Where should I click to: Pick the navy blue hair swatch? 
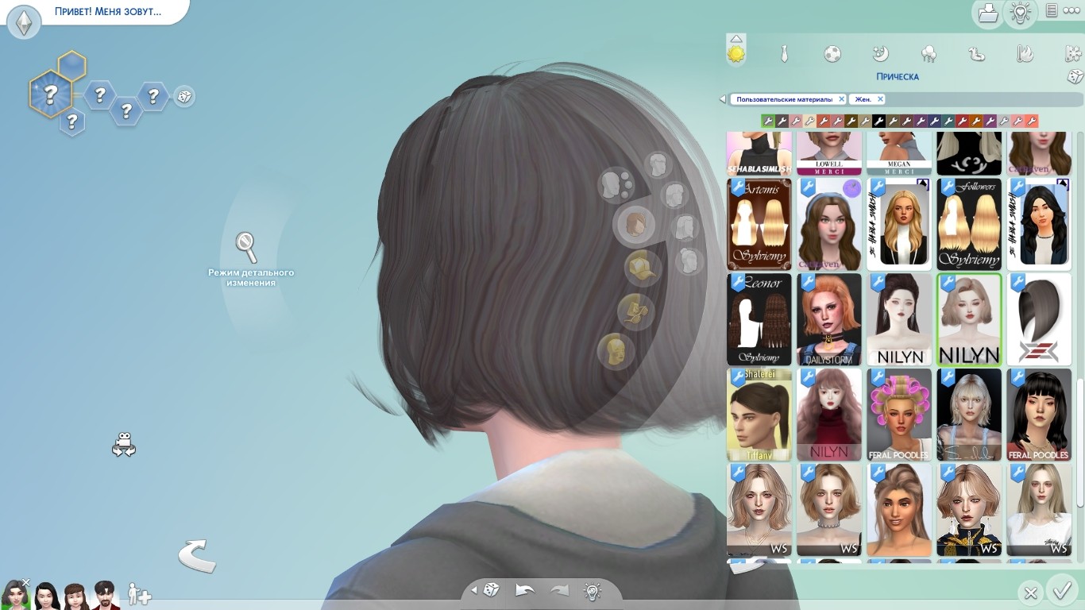pos(934,122)
